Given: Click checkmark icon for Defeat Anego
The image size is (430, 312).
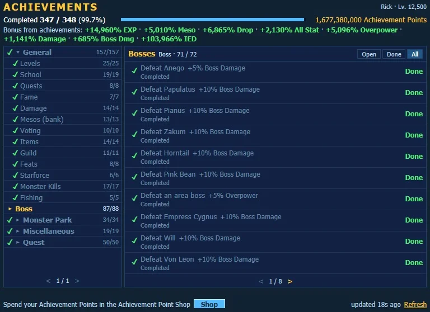Looking at the screenshot, I should coord(134,70).
